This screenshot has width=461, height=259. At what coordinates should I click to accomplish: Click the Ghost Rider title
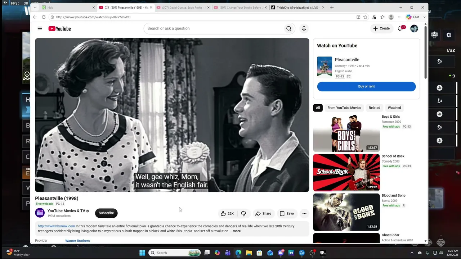pos(391,235)
